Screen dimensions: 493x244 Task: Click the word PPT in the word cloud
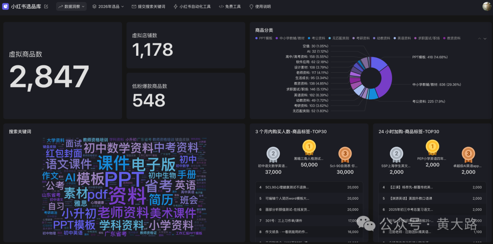click(125, 179)
